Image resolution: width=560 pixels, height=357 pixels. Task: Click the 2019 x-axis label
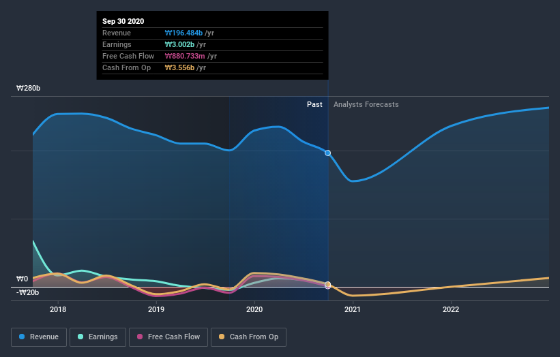pyautogui.click(x=156, y=309)
